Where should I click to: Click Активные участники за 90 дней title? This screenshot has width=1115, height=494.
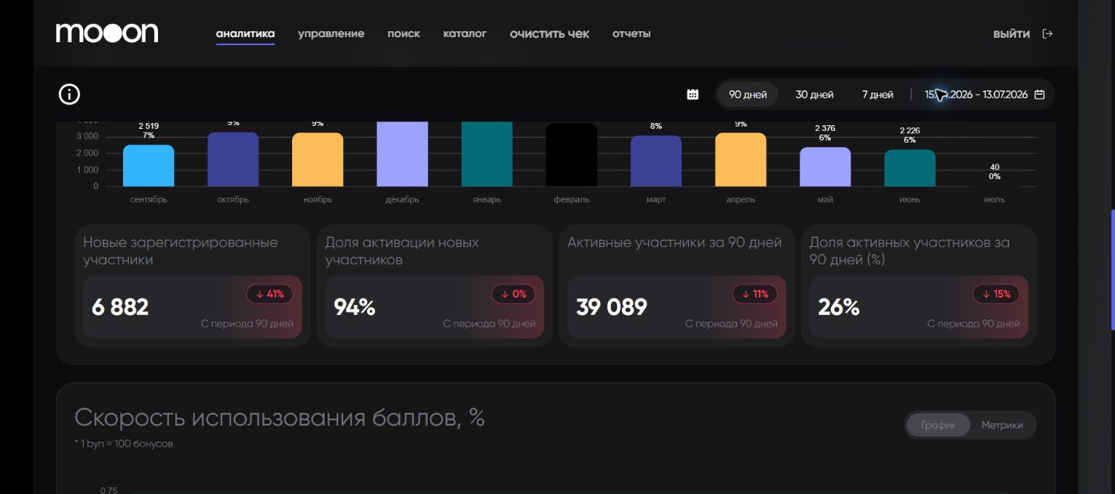coord(674,242)
